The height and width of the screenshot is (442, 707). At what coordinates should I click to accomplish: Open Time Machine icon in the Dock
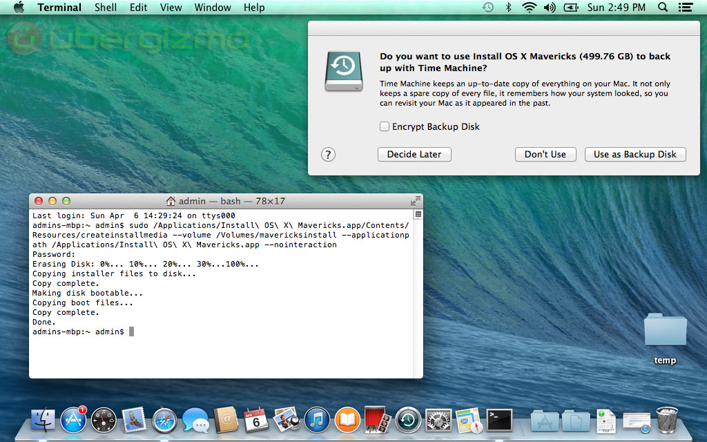click(408, 420)
